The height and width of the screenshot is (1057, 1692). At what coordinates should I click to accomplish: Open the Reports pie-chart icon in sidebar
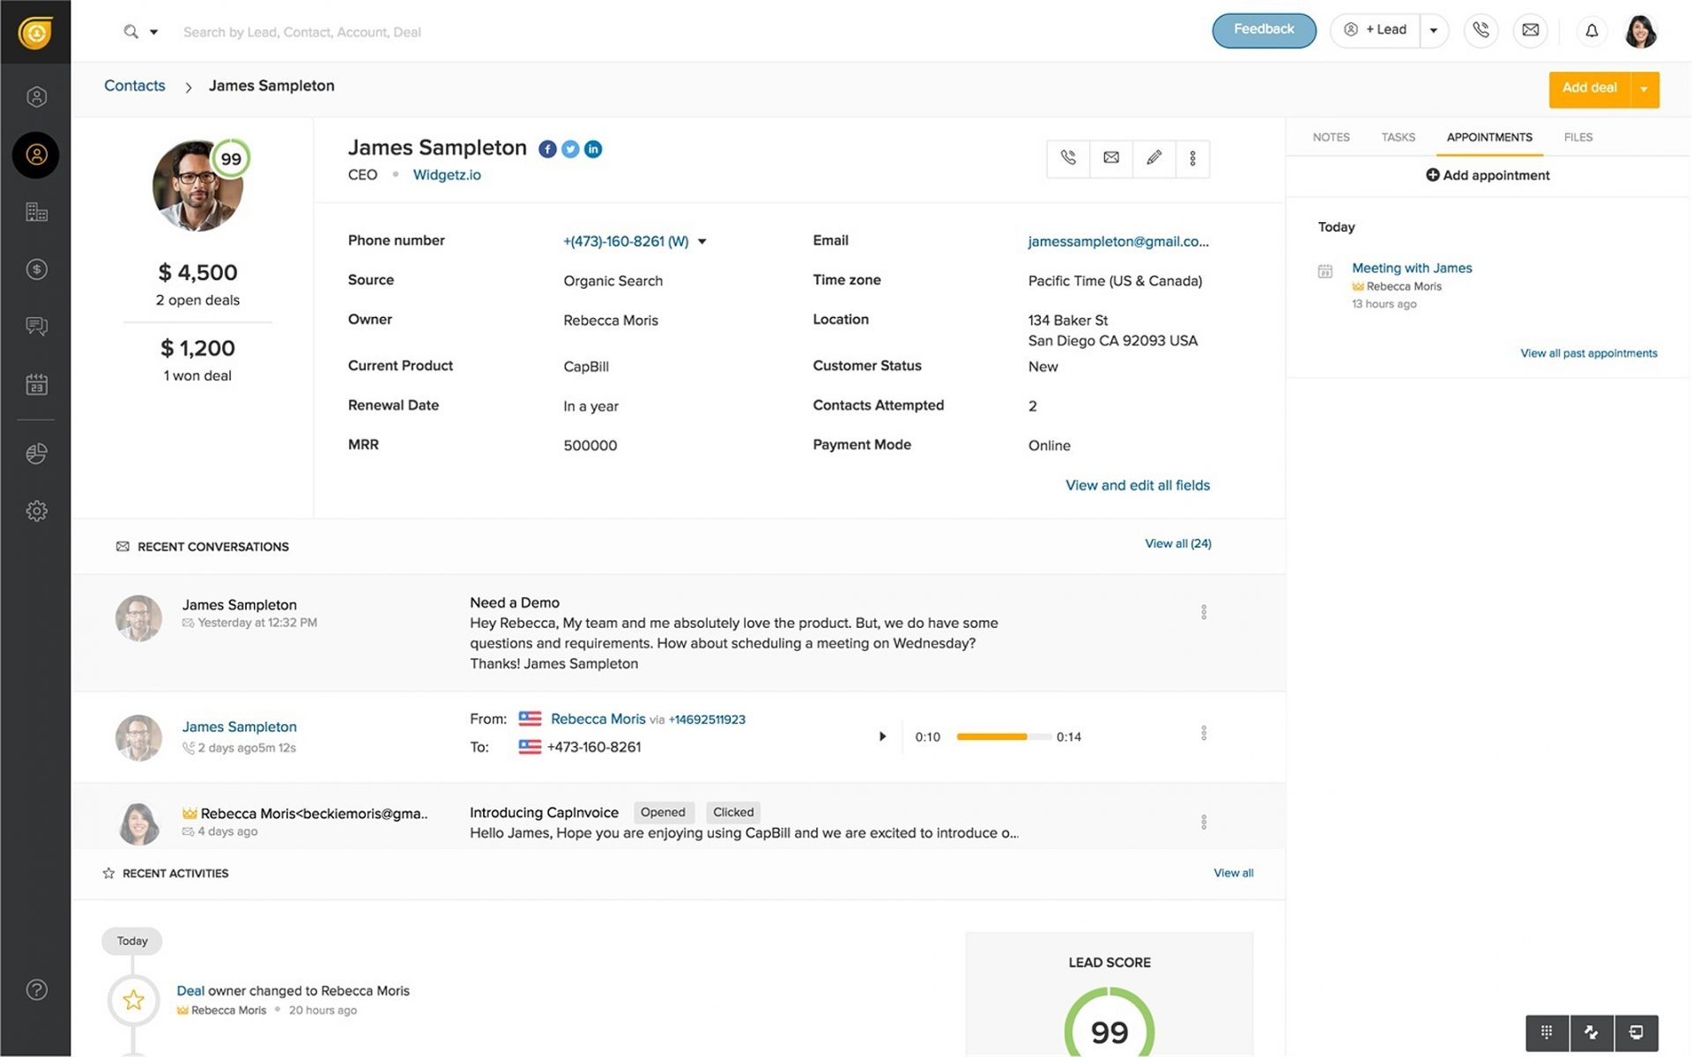tap(36, 453)
